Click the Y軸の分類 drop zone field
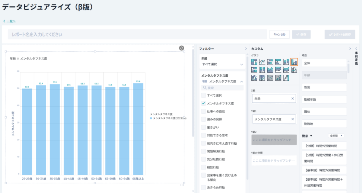 [274, 160]
